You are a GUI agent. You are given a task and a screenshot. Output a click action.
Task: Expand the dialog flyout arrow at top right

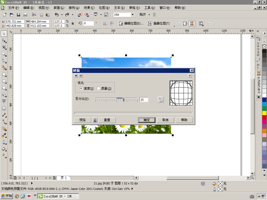(x=190, y=76)
